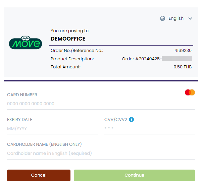Click the 'Order No./Reference No.:' label
The width and height of the screenshot is (201, 185).
77,51
